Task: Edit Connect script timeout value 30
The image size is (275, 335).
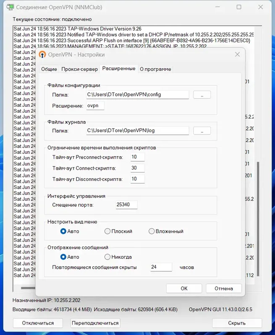Action: coord(138,168)
